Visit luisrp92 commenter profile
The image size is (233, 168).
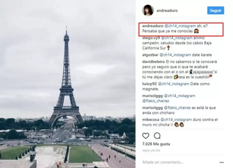pyautogui.click(x=149, y=84)
